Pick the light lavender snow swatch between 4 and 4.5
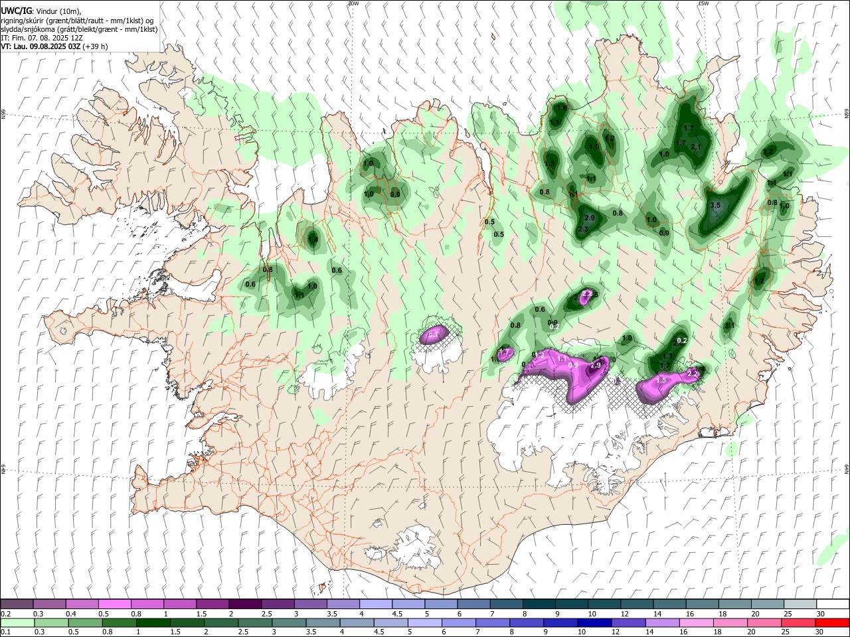Viewport: 850px width, 637px height. tap(375, 604)
